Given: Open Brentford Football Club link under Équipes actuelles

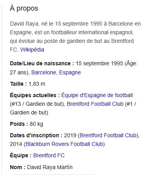Looking at the screenshot, I should (95, 104).
